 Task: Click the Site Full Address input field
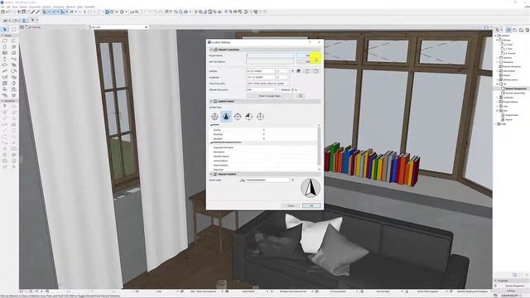[270, 62]
